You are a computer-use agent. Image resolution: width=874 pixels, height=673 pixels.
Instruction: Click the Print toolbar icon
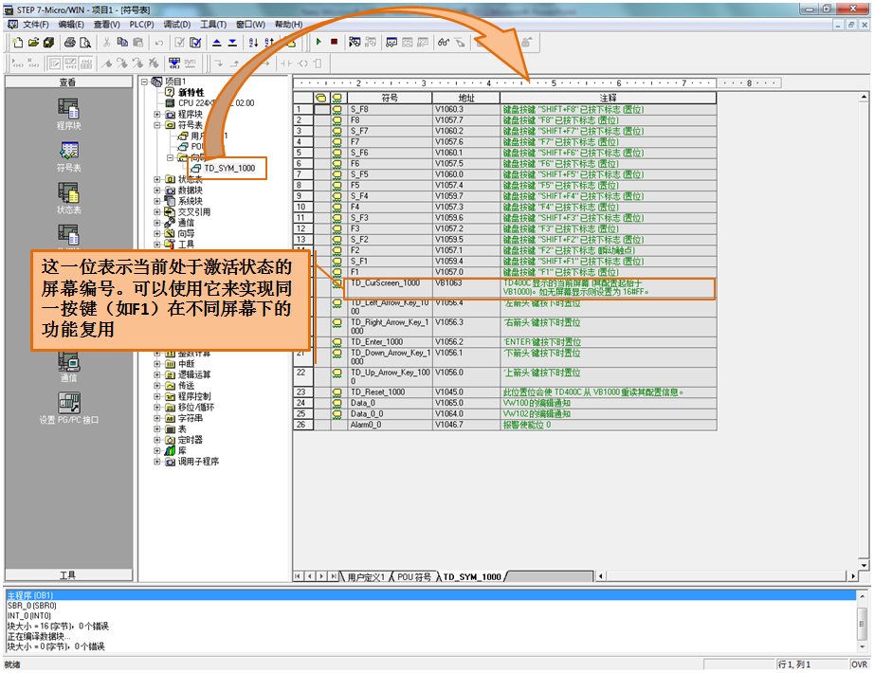tap(70, 43)
